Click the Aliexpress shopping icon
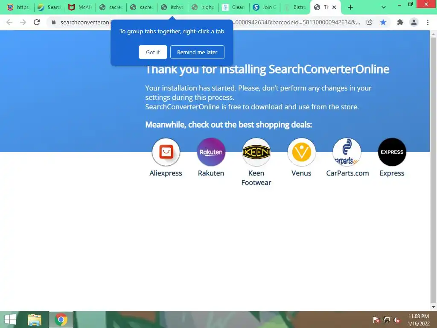Viewport: 437px width, 328px height. [166, 152]
